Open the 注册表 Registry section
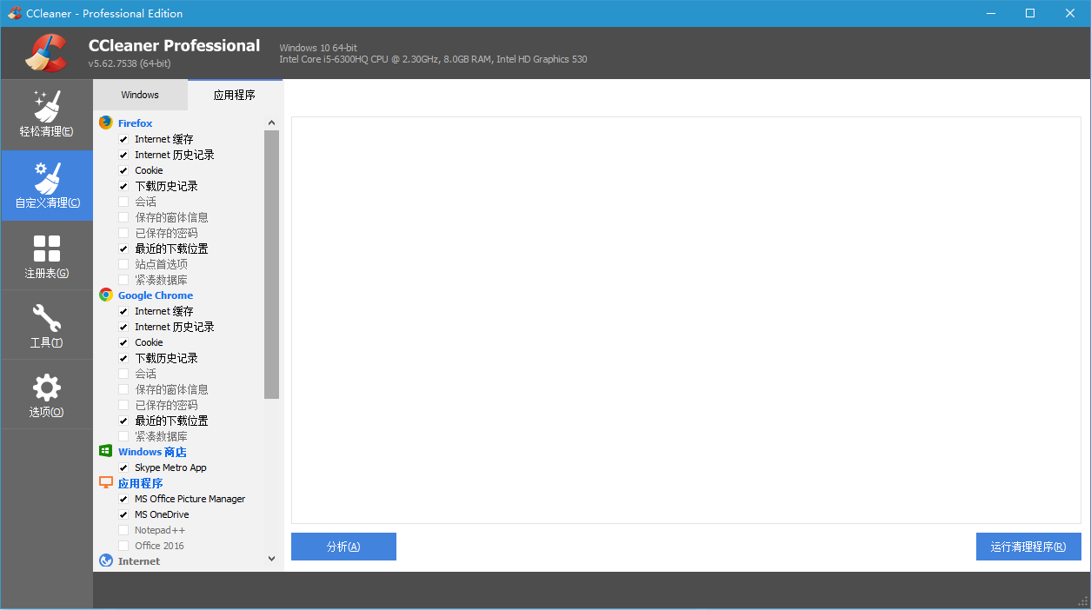This screenshot has width=1091, height=610. pos(46,255)
